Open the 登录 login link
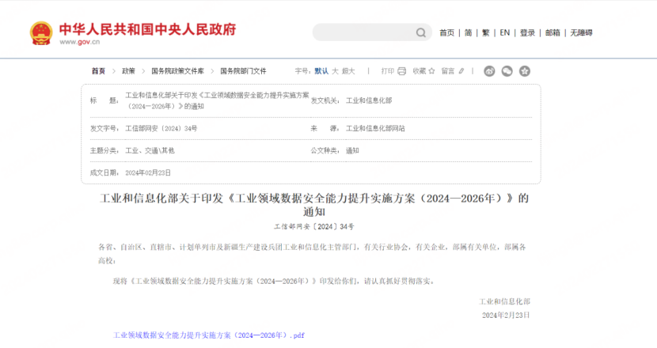 [527, 32]
